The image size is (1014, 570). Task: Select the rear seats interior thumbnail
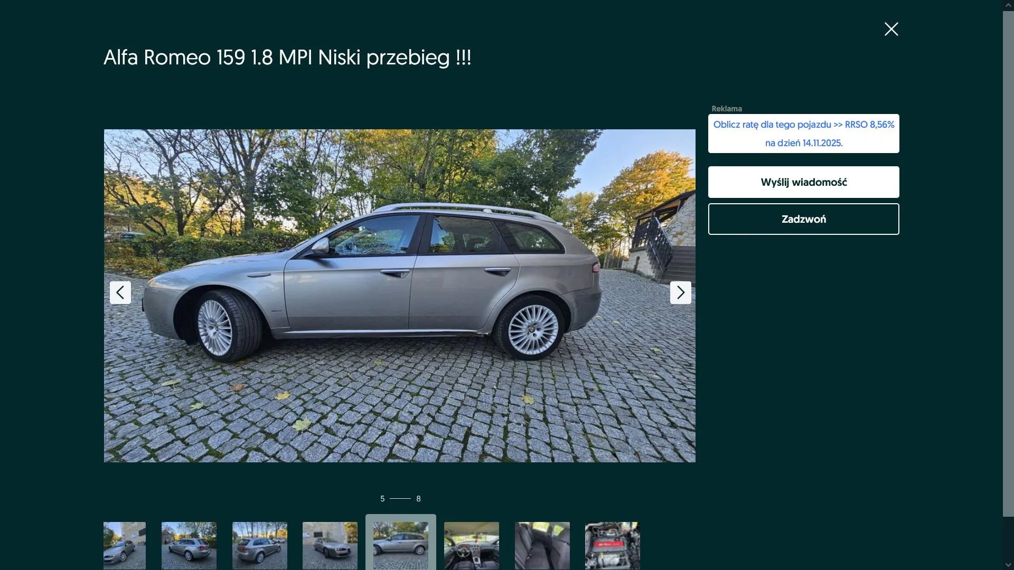click(542, 545)
